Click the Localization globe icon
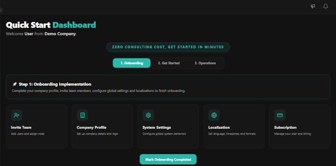Image resolution: width=336 pixels, height=166 pixels. [x=214, y=115]
